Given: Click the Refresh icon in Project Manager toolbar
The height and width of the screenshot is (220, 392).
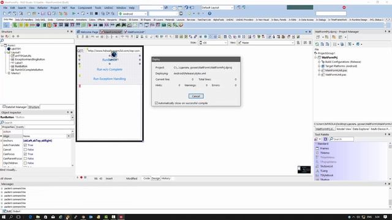Looking at the screenshot, I should coord(317,44).
